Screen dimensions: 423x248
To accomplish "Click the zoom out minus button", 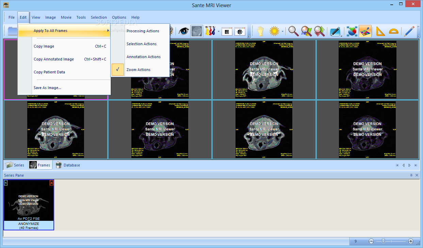I will (x=371, y=241).
